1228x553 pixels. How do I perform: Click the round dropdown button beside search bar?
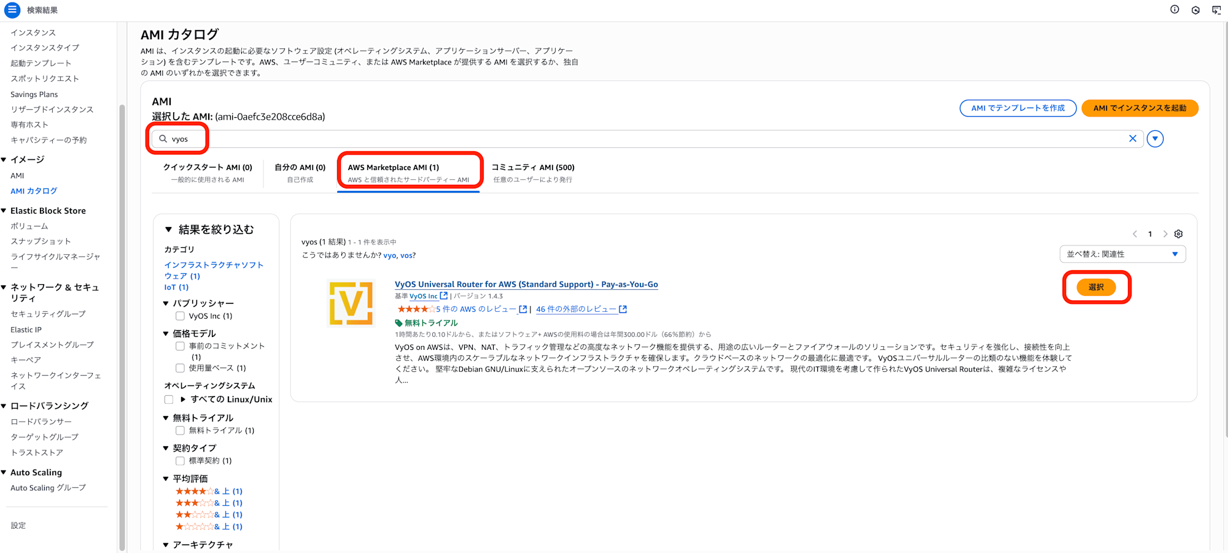pos(1155,139)
